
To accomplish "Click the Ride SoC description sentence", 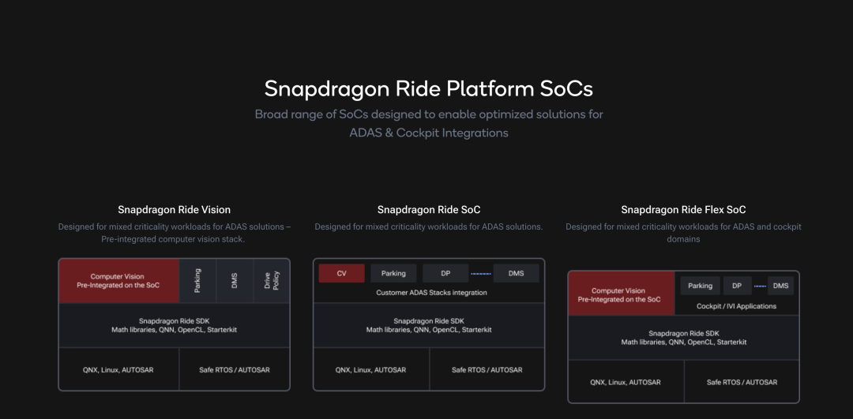I will pyautogui.click(x=429, y=226).
